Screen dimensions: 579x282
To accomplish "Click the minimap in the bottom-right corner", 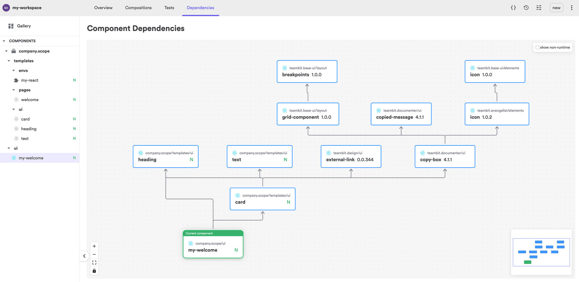I will click(x=541, y=252).
